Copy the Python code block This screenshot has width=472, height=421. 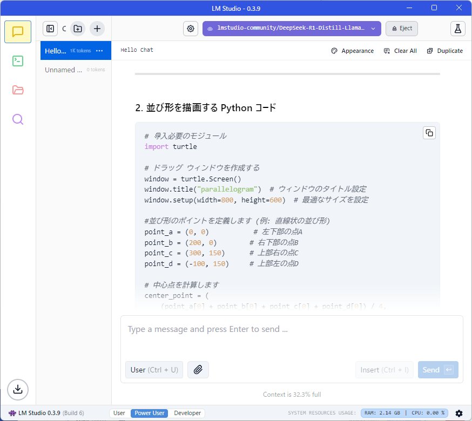click(429, 133)
